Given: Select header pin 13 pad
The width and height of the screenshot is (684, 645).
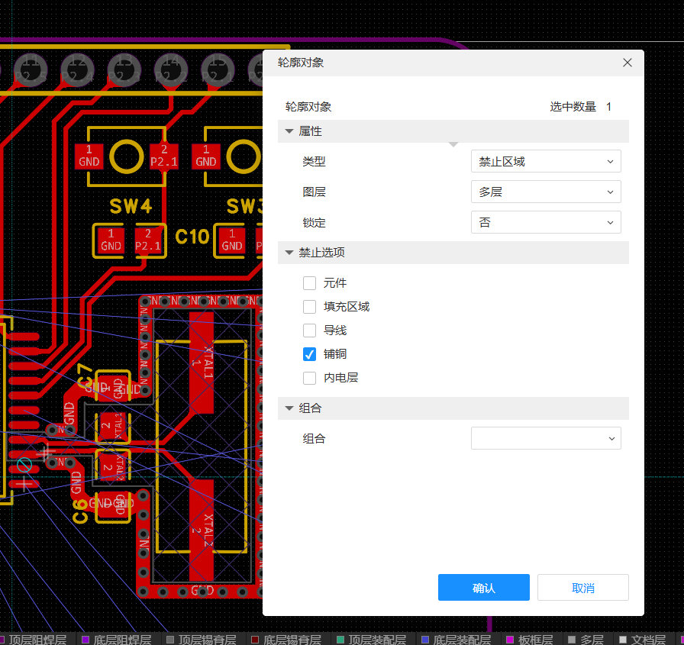Looking at the screenshot, I should 124,69.
